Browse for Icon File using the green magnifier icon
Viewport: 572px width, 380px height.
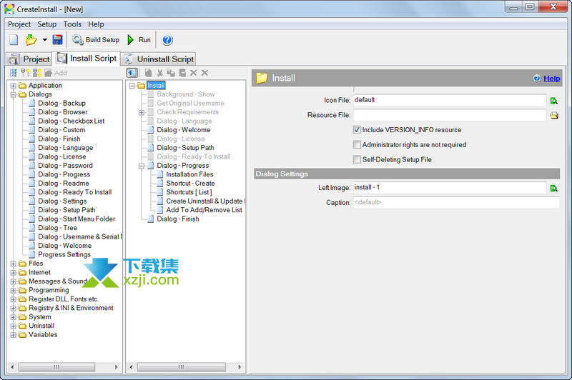coord(553,101)
